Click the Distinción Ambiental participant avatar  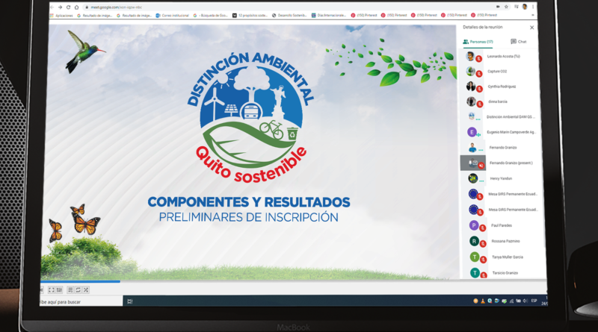472,116
